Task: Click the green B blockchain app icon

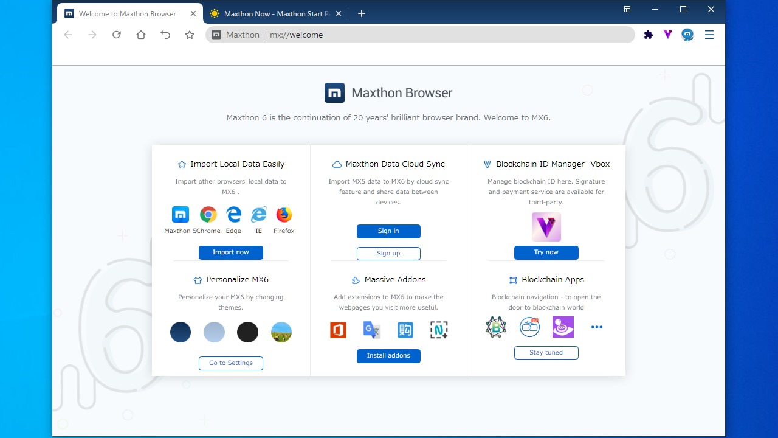Action: 496,327
